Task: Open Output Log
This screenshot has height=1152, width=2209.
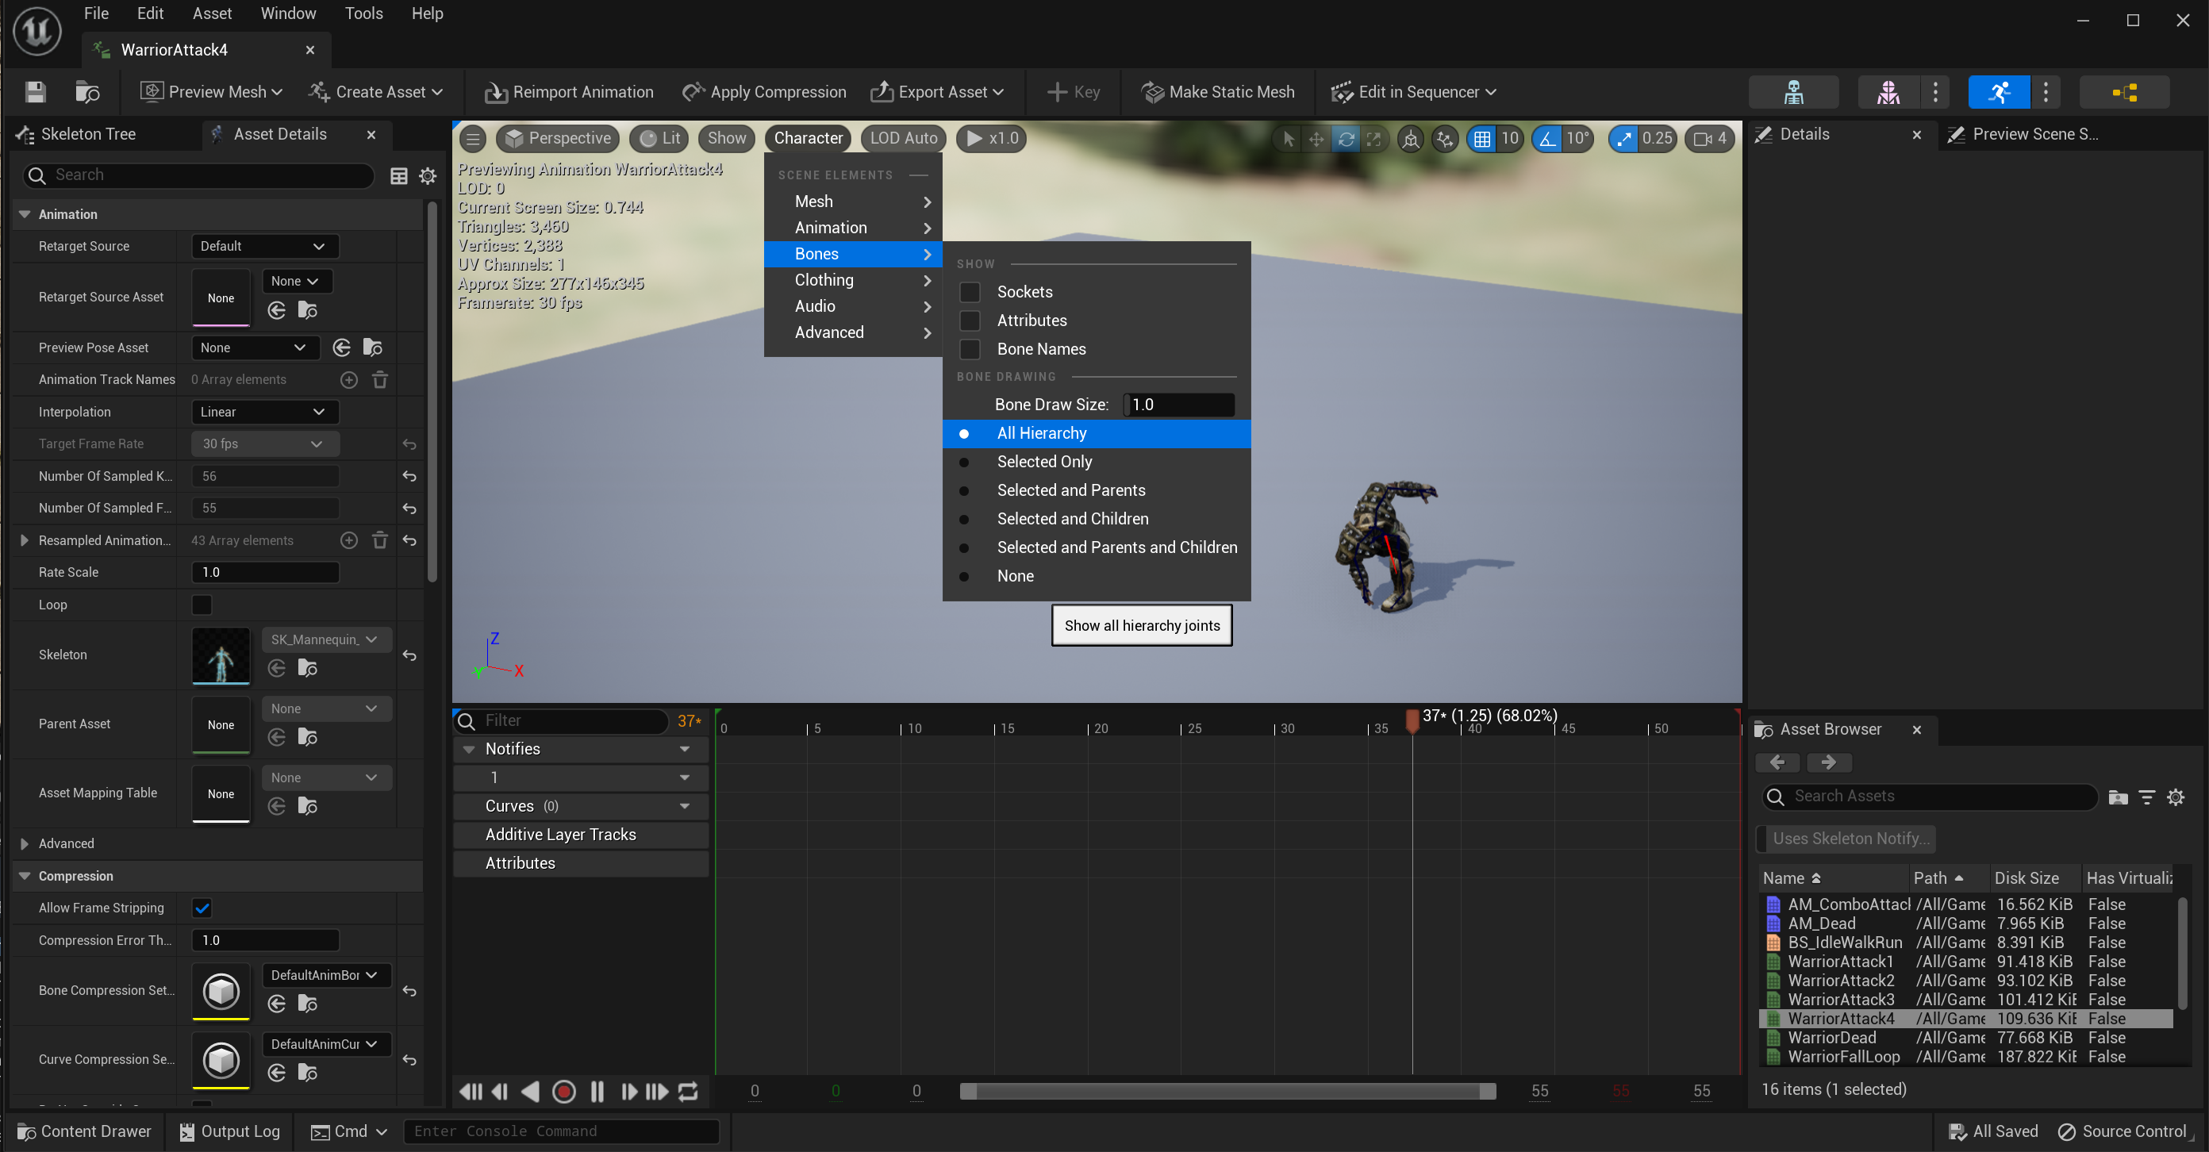Action: (x=229, y=1131)
